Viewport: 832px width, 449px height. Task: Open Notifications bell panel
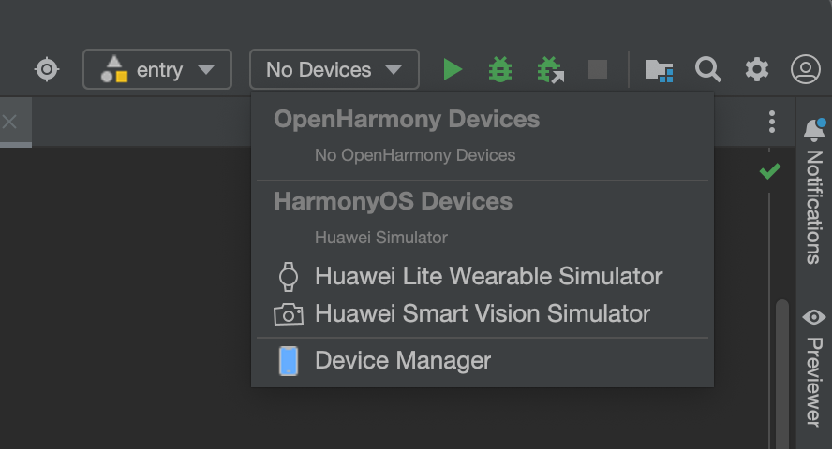pos(814,191)
